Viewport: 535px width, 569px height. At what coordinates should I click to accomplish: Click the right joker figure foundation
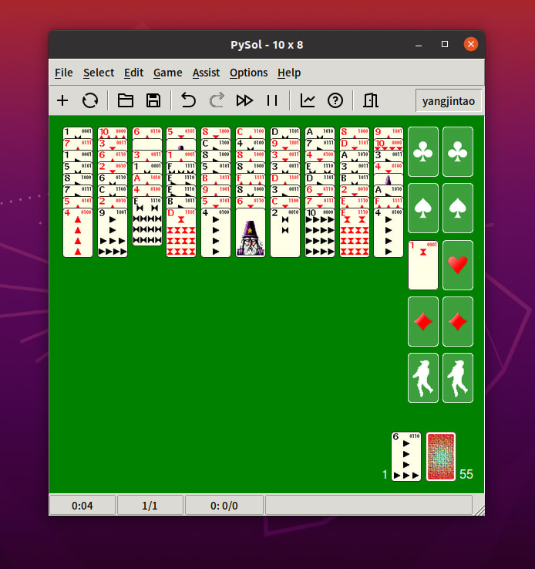click(x=458, y=378)
